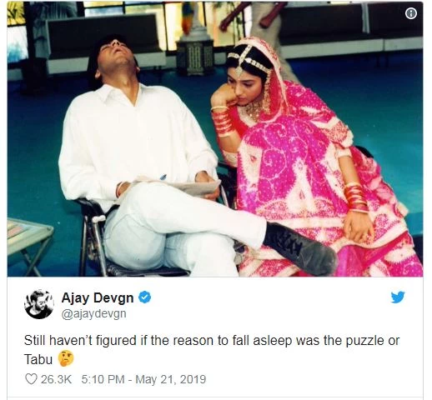Click the blue verified badge
This screenshot has height=400, width=432.
click(x=145, y=297)
